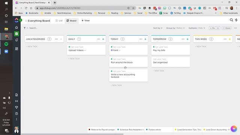240x135 pixels.
Task: Add task to Today column with plus
Action: [145, 39]
